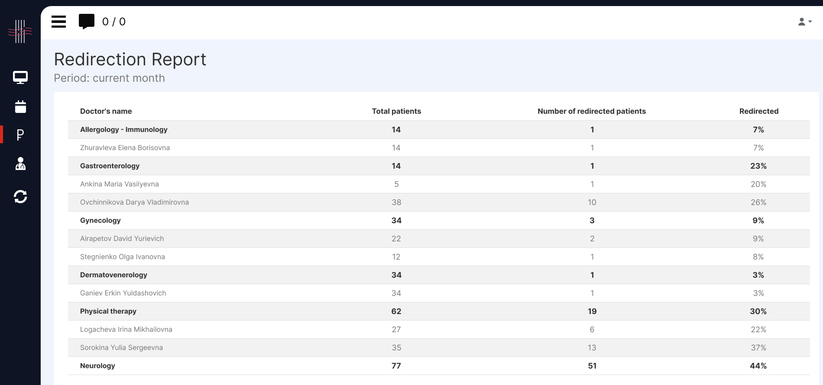Click doctor Sorokina Yulia Sergeevna
This screenshot has height=385, width=823.
(121, 348)
